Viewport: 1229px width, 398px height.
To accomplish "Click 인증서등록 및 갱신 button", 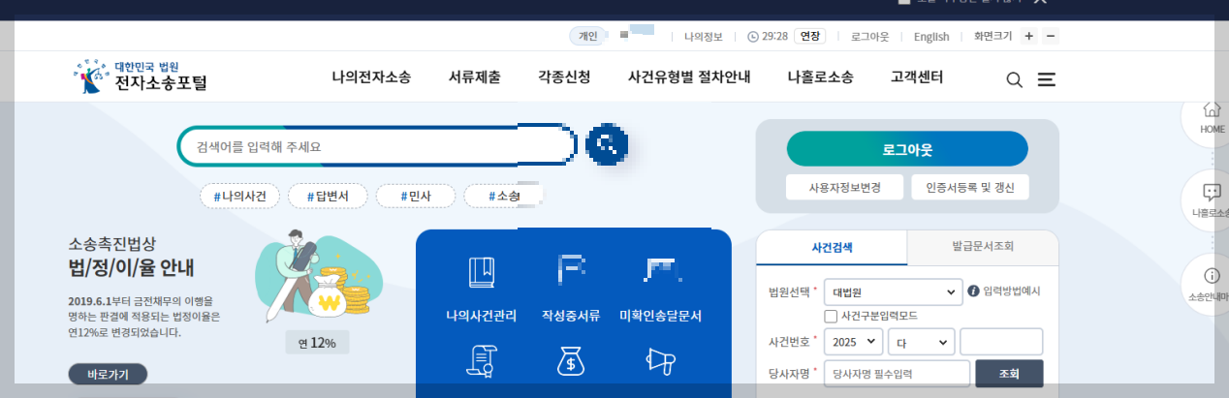I will (x=970, y=187).
